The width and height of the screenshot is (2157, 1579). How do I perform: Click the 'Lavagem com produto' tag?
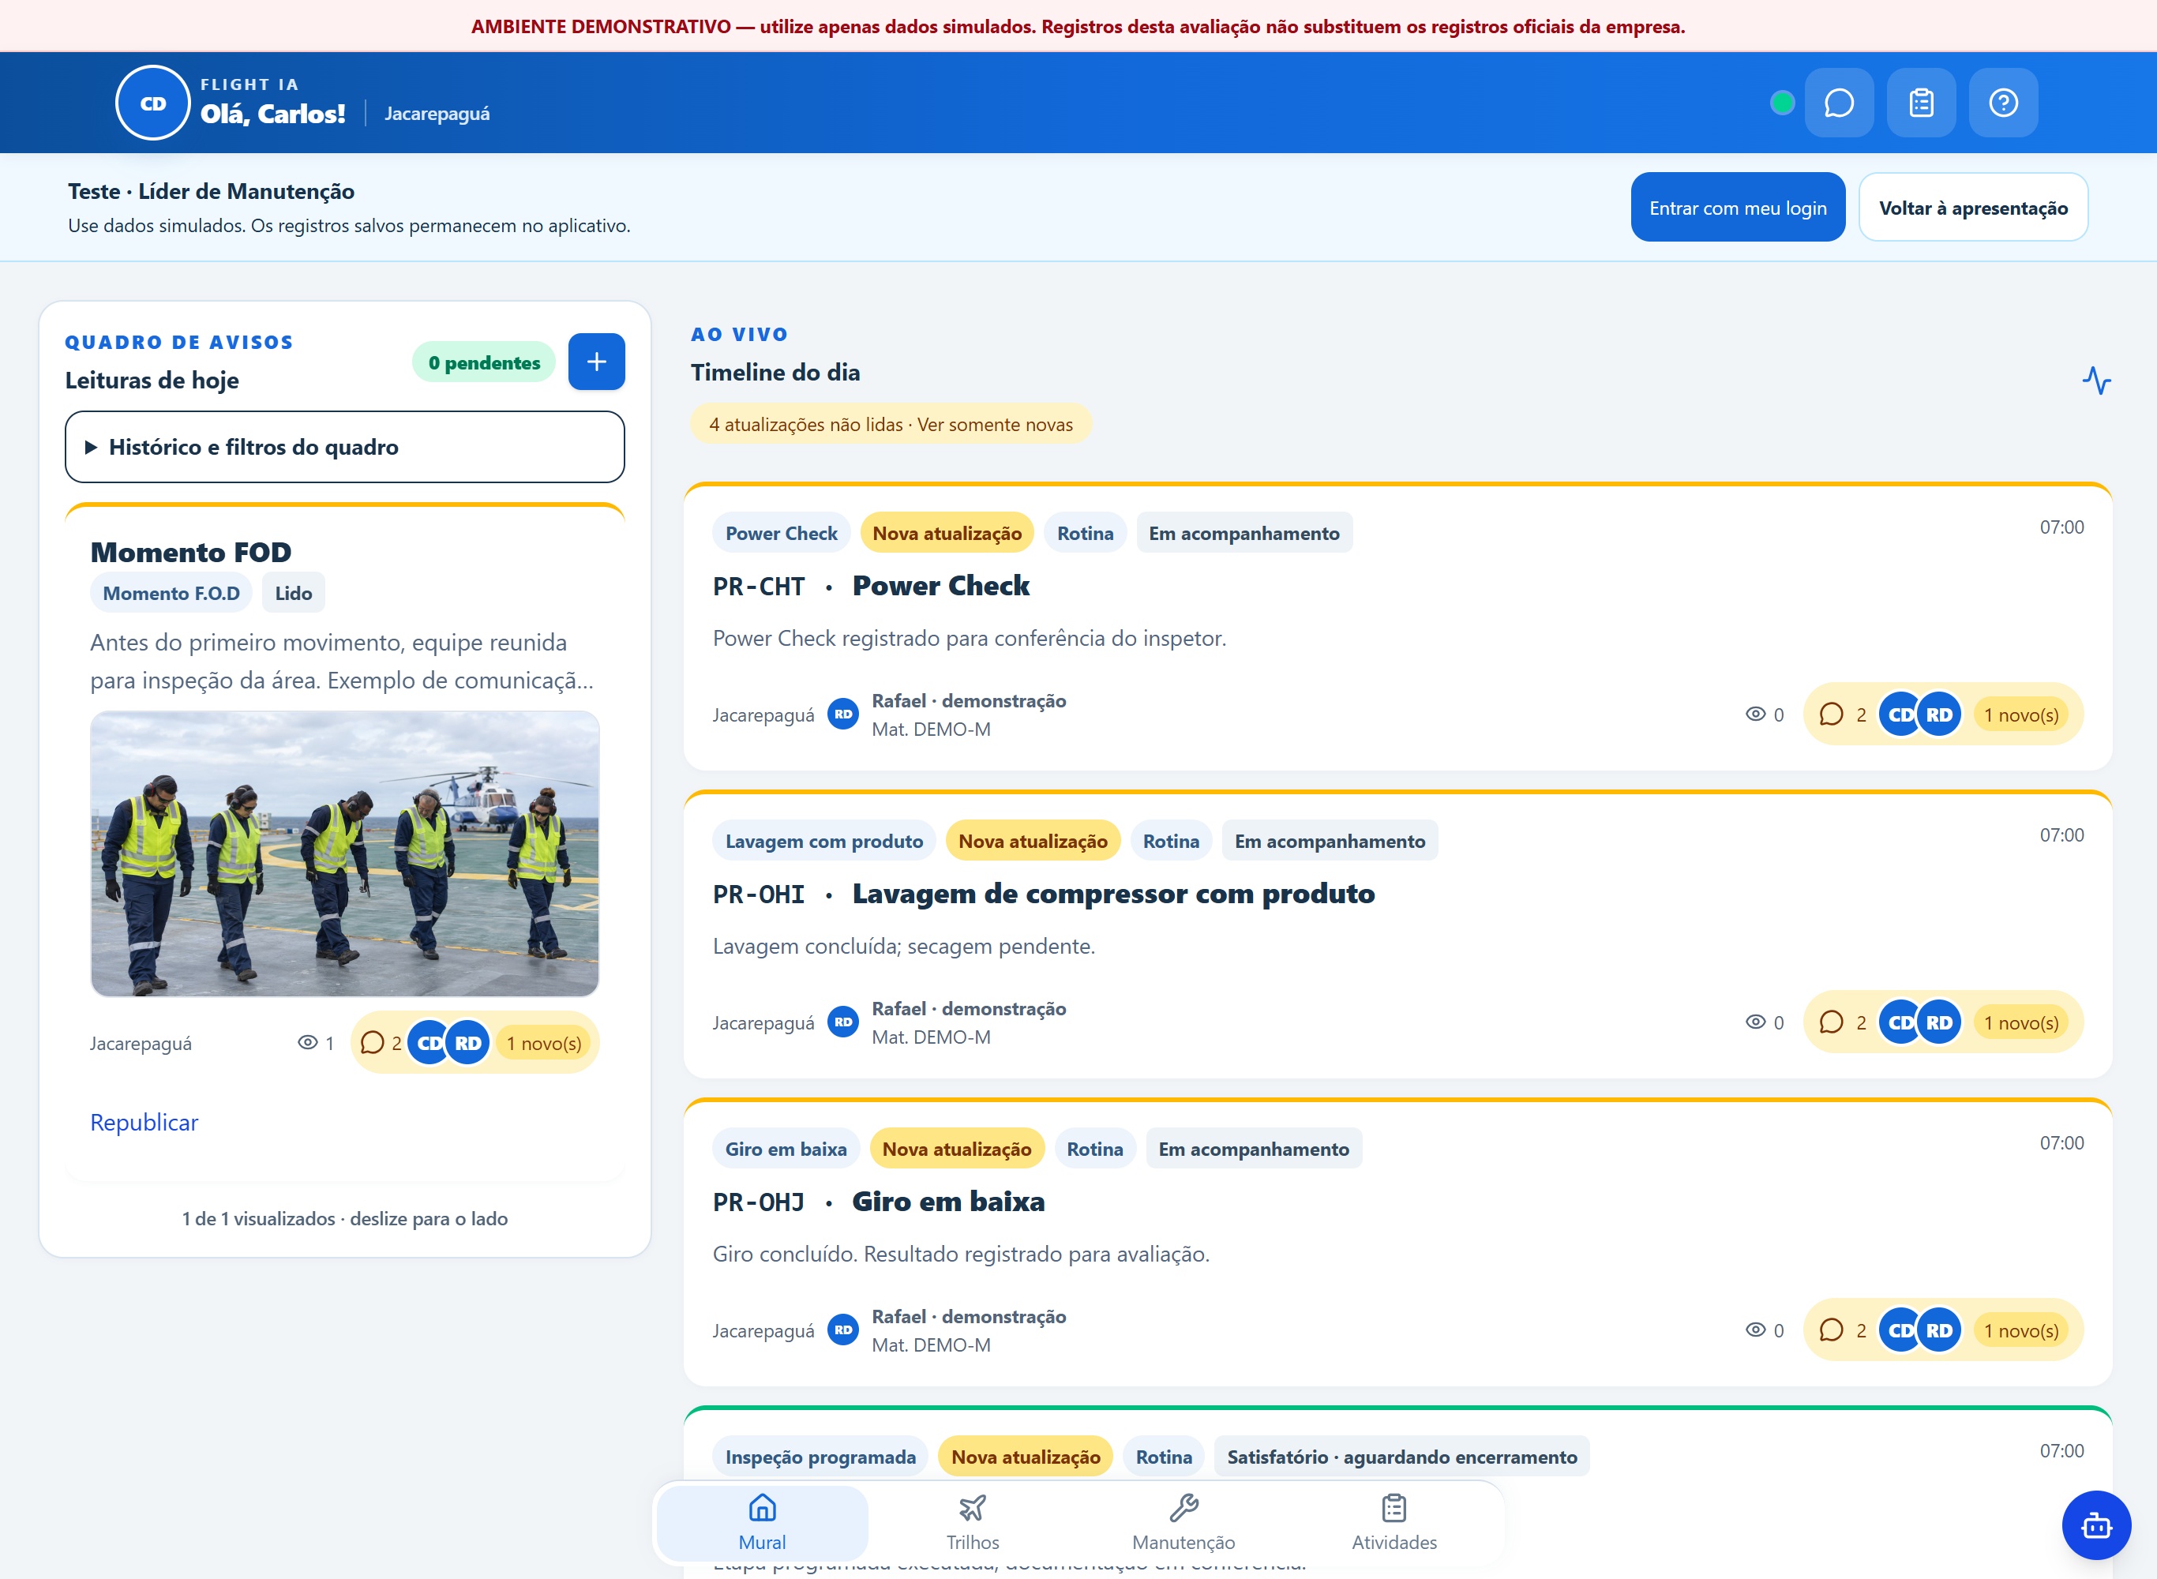pos(823,841)
